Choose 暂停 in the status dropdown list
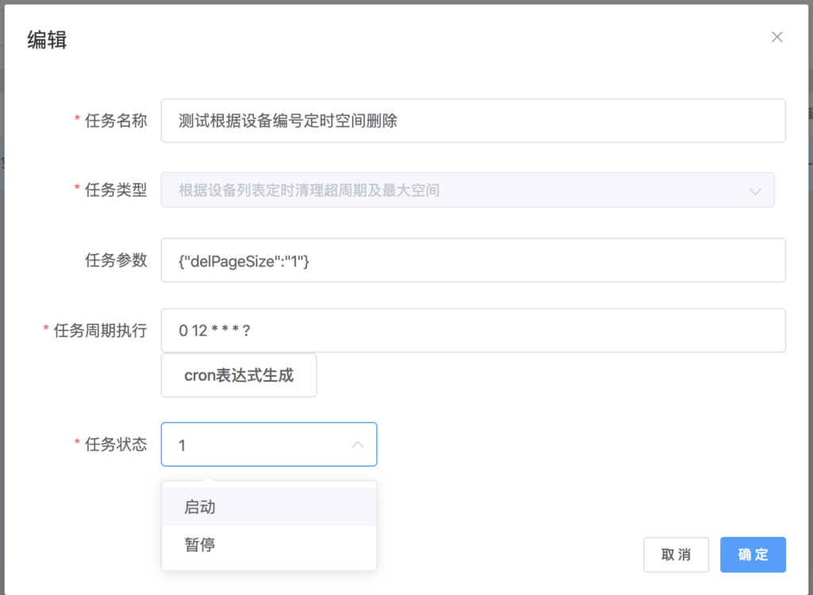The width and height of the screenshot is (813, 595). [x=200, y=545]
